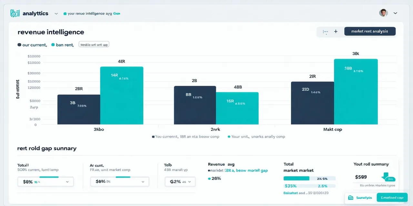Click the outlined tag beside 'ban rent'

[94, 45]
